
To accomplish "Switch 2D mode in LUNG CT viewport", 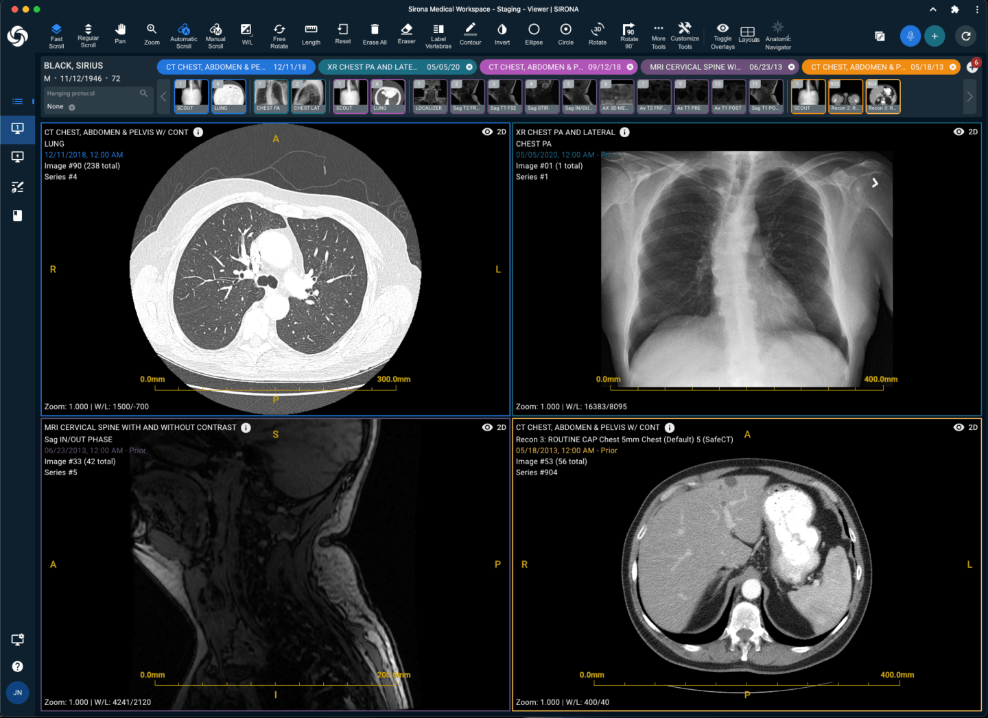I will (x=502, y=132).
